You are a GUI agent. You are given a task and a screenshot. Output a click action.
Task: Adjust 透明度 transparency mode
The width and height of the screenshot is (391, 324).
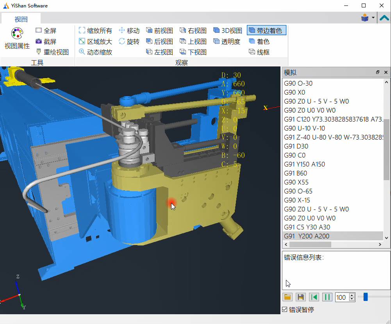(227, 41)
